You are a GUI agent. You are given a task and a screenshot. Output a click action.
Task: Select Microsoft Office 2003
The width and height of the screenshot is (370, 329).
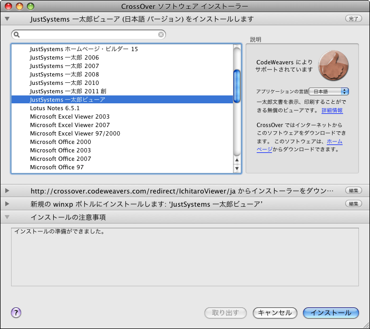[x=122, y=150]
